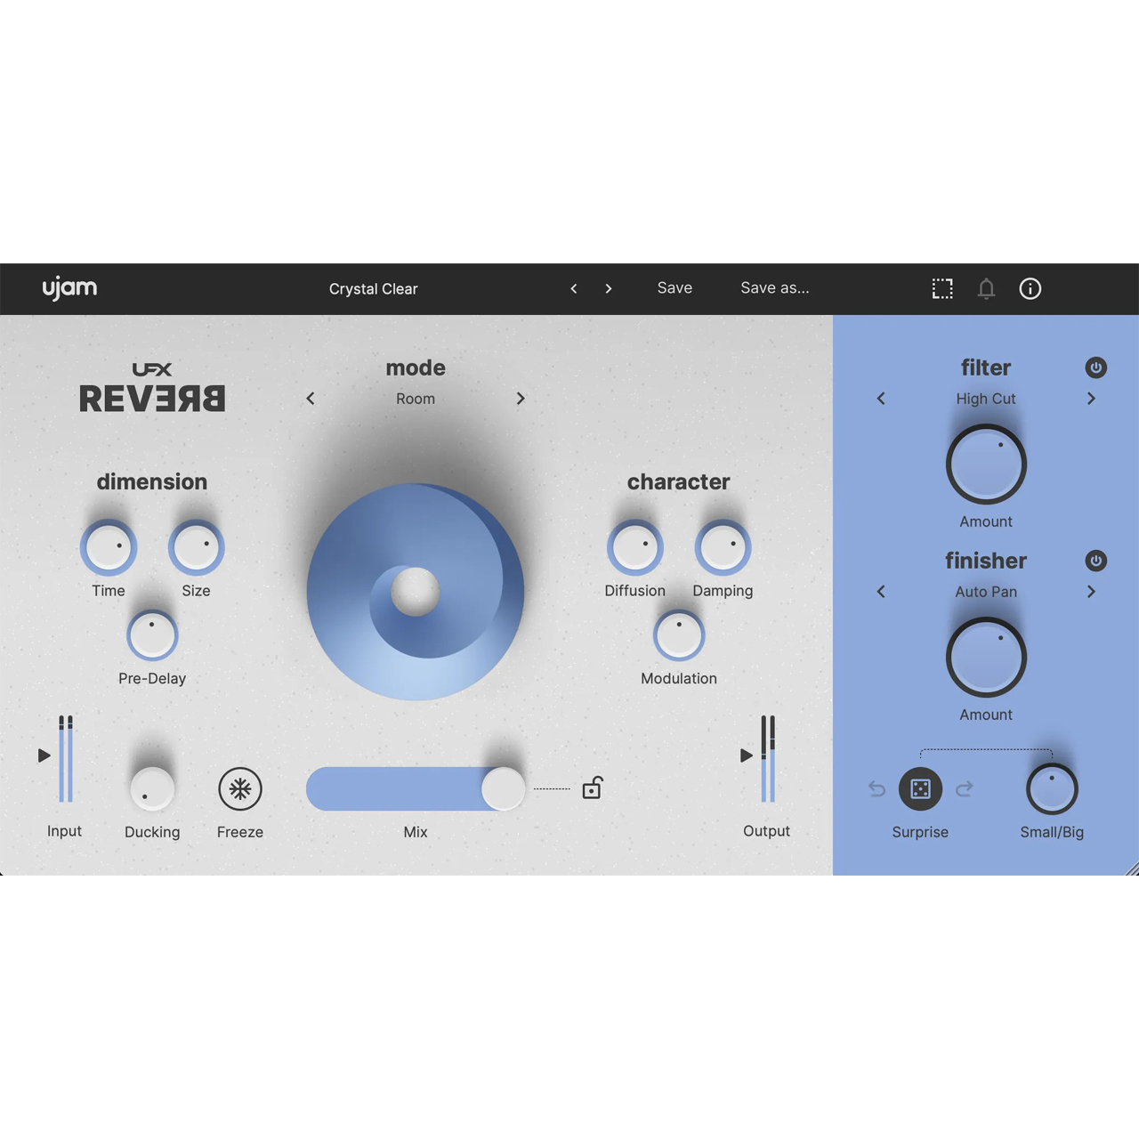Screen dimensions: 1139x1139
Task: Click the dashed-square window size icon
Action: click(x=942, y=288)
